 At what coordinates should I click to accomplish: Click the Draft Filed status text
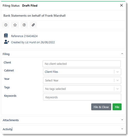point(30,6)
